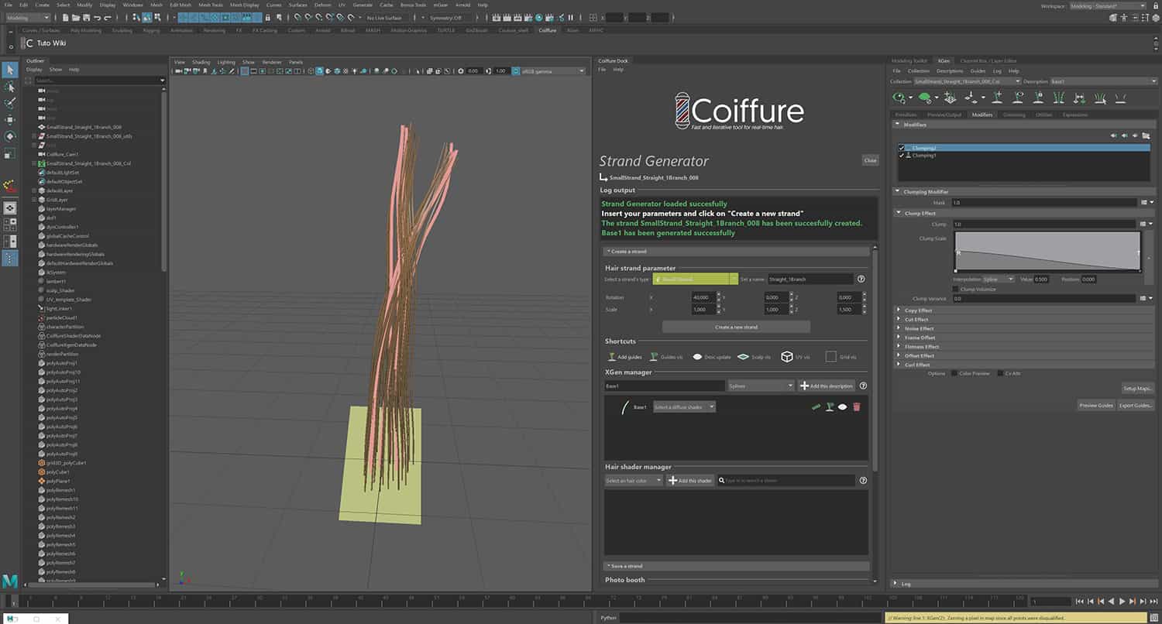Switch to the Grooming tab in XGen

1014,115
